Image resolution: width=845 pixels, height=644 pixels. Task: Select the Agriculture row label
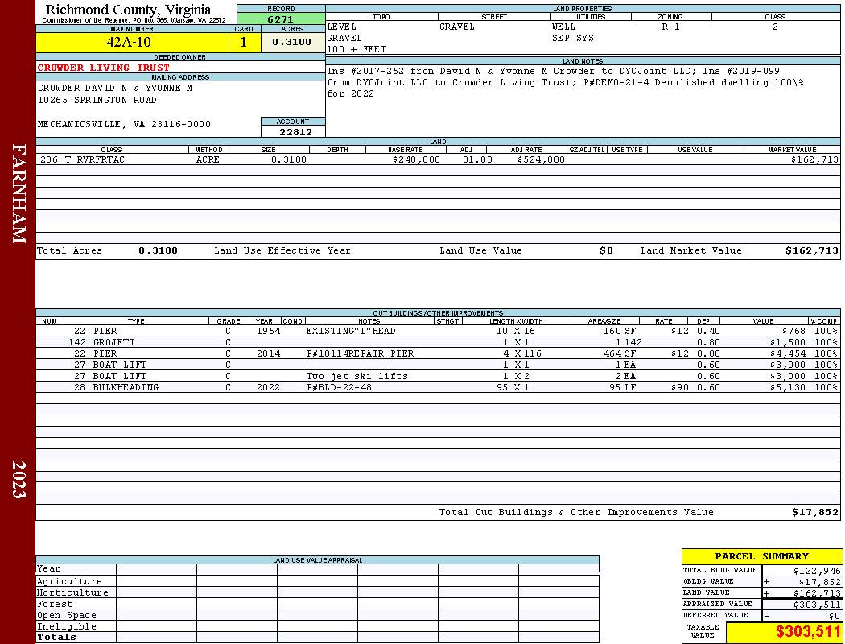[69, 582]
